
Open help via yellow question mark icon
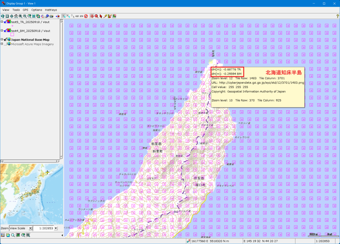pos(338,16)
